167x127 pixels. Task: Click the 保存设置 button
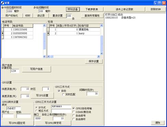coord(94,61)
